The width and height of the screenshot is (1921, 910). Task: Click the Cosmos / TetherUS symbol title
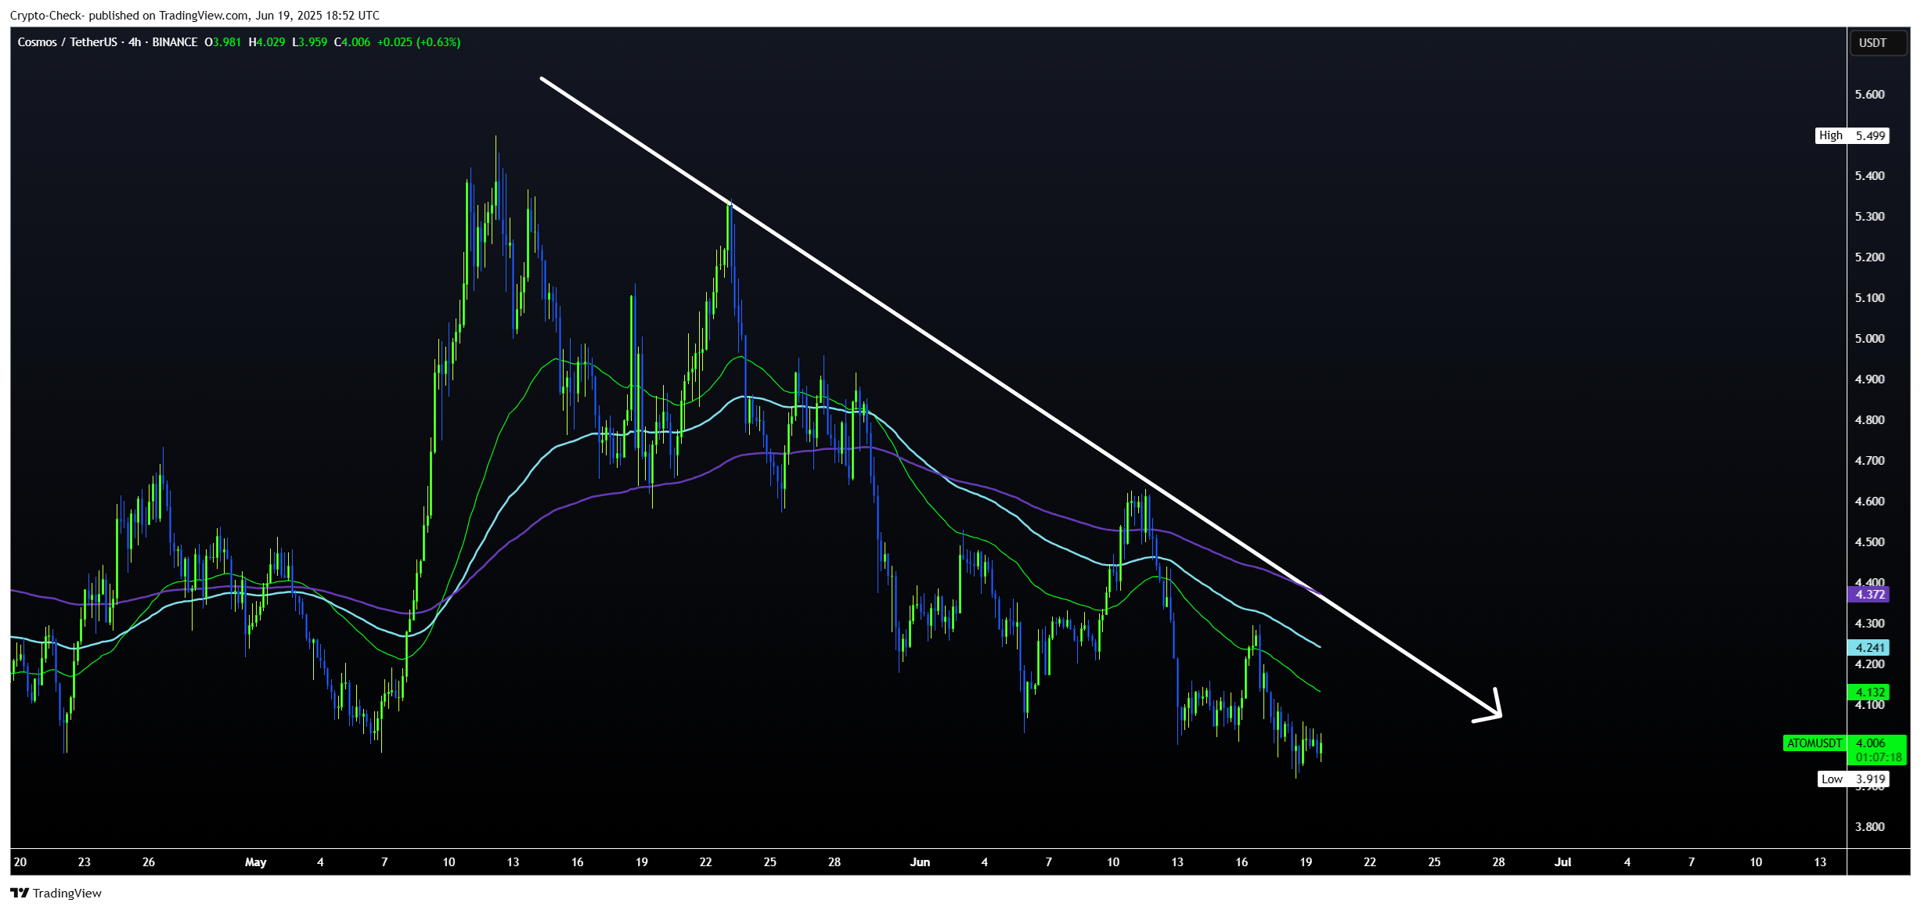coord(67,42)
